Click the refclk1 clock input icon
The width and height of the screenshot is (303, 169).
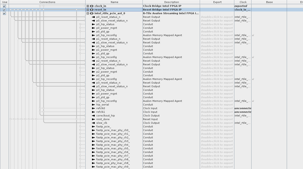point(93,112)
